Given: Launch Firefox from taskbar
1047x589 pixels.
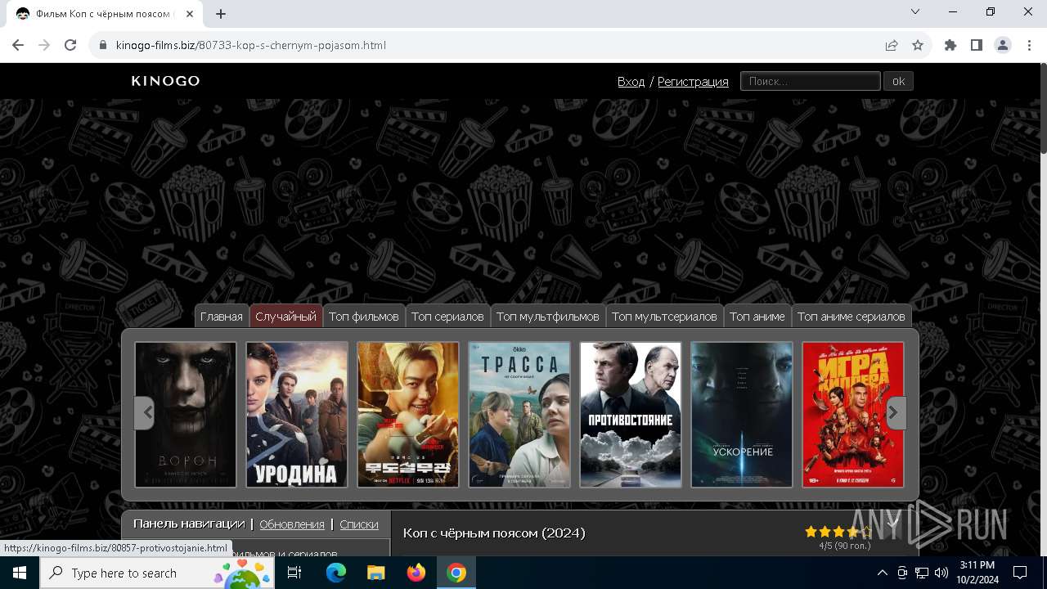Looking at the screenshot, I should point(416,573).
